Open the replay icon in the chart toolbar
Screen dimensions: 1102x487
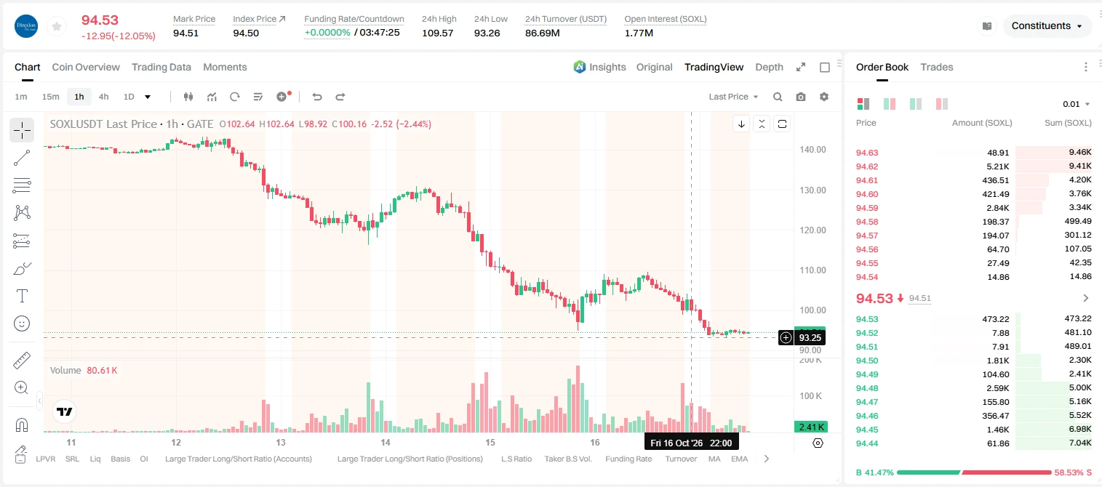(x=234, y=97)
